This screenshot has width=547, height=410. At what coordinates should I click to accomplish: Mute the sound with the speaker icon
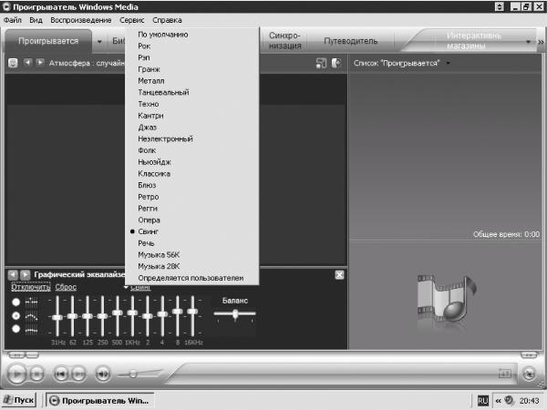(103, 373)
